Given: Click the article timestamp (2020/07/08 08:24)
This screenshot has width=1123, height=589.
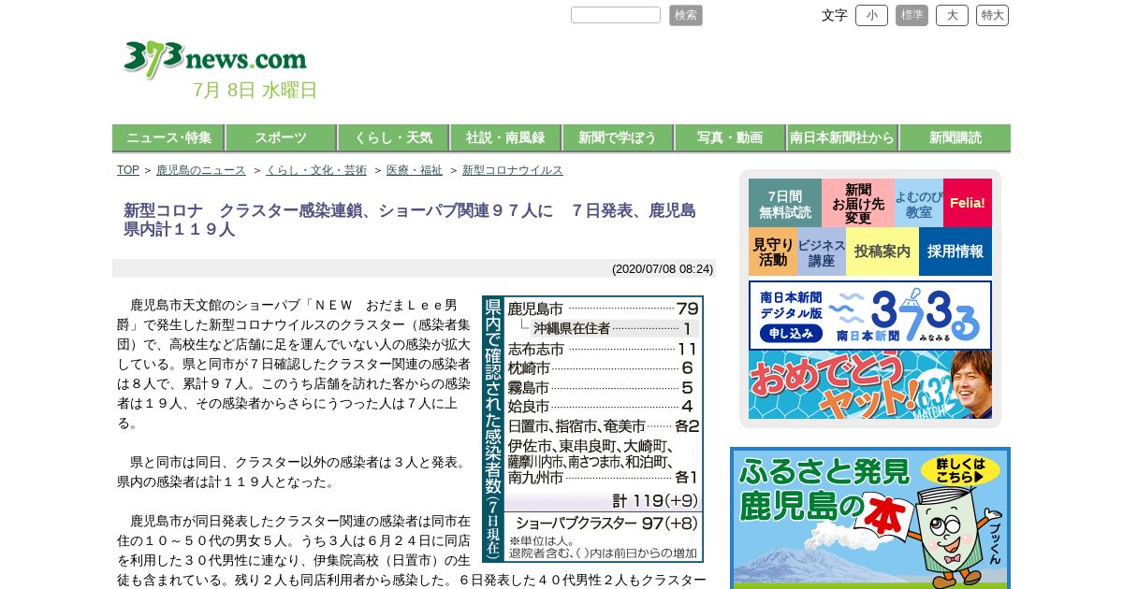Looking at the screenshot, I should [663, 269].
